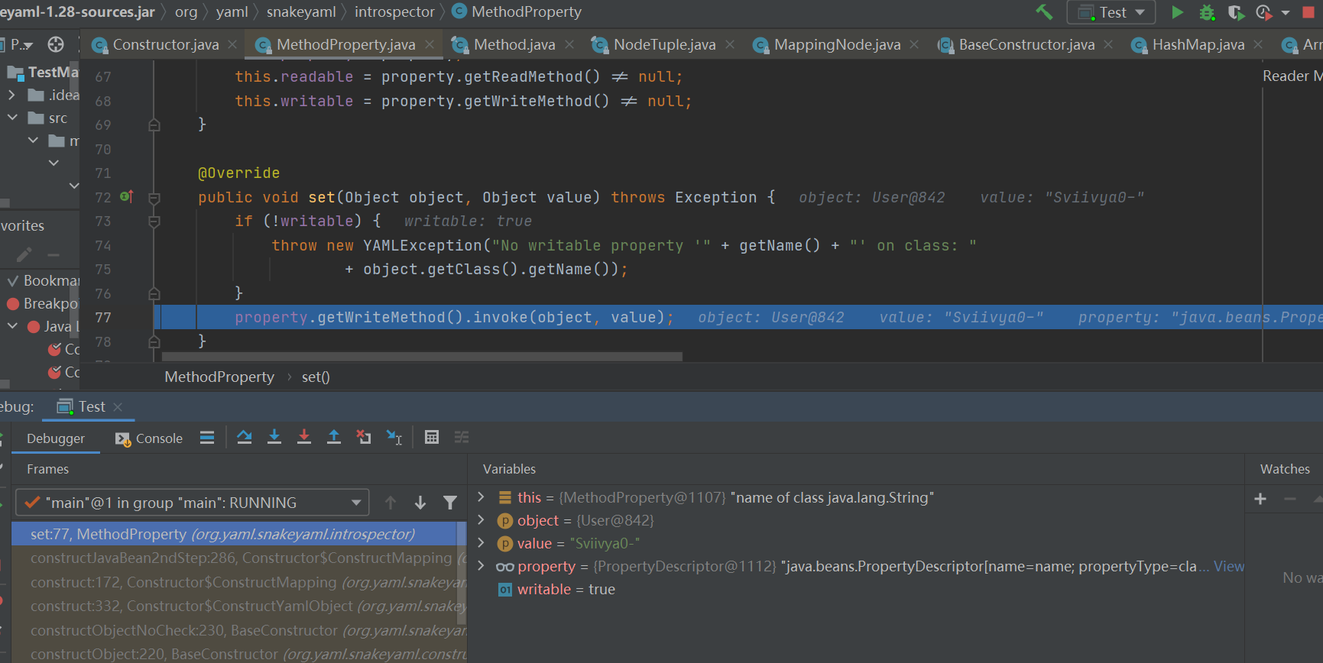Click the Step Over icon
Image resolution: width=1323 pixels, height=663 pixels.
click(x=245, y=438)
